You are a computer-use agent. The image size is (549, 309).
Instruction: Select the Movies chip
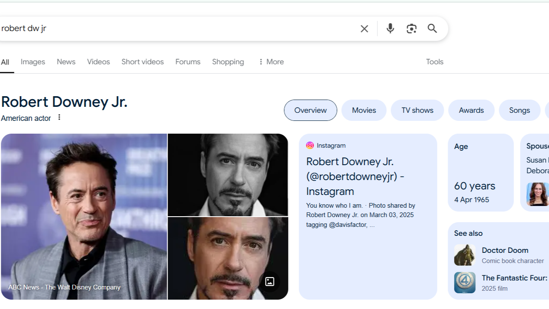click(x=364, y=110)
